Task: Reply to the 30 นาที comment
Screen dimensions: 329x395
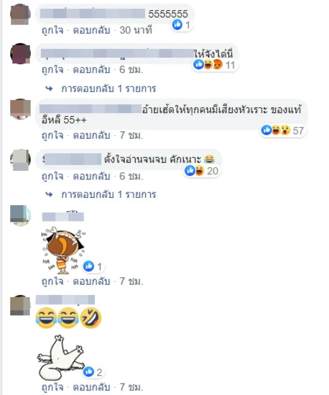Action: 92,30
